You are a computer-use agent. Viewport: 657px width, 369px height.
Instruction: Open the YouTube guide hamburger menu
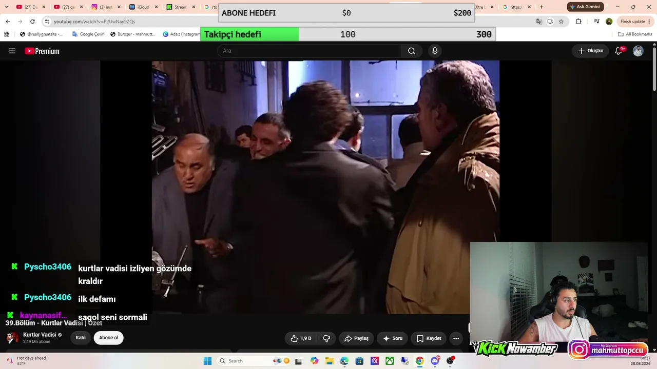point(12,51)
